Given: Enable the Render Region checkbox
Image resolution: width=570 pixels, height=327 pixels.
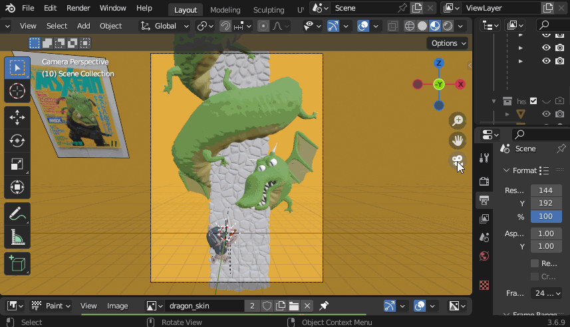Looking at the screenshot, I should [x=535, y=263].
